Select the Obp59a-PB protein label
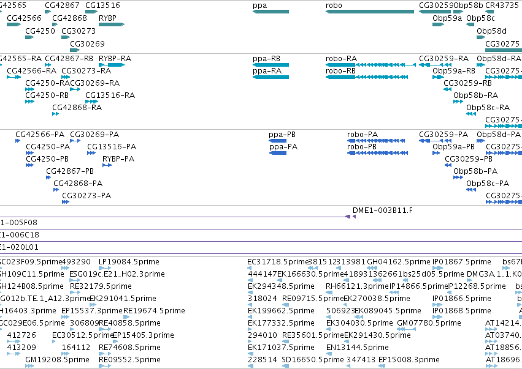The width and height of the screenshot is (522, 369). [453, 147]
